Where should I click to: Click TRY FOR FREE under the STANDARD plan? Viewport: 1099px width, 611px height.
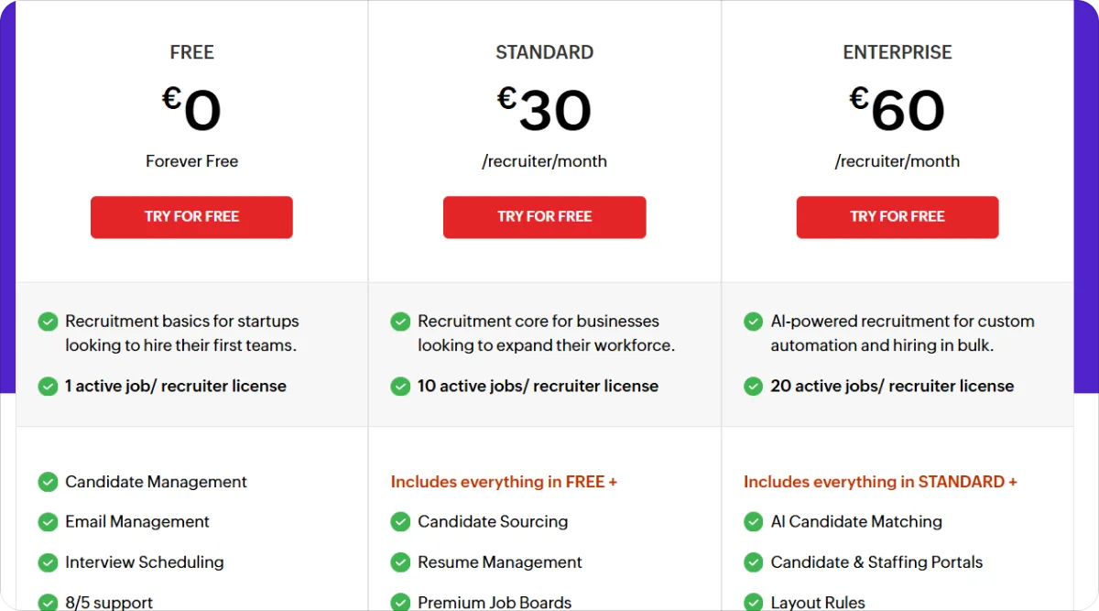point(544,217)
